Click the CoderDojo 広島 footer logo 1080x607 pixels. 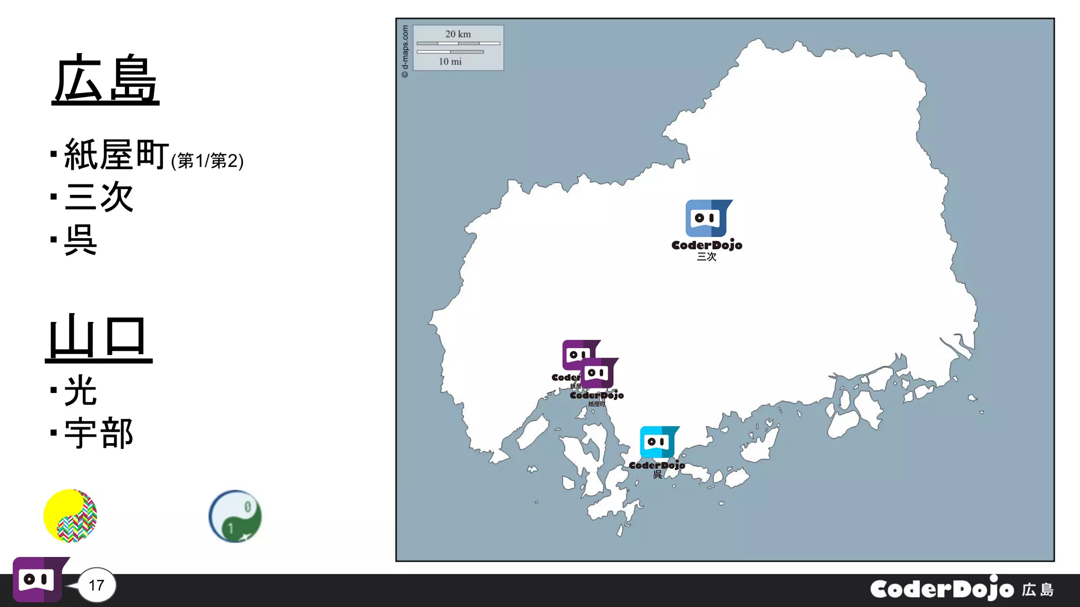coord(962,588)
